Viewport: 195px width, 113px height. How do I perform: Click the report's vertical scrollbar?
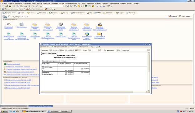click(x=149, y=72)
